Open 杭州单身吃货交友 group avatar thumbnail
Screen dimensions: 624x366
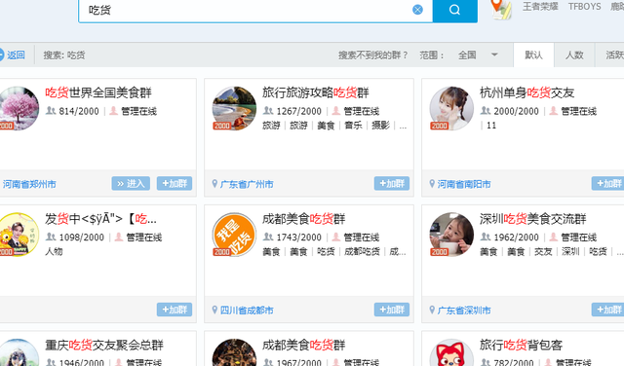pyautogui.click(x=451, y=108)
